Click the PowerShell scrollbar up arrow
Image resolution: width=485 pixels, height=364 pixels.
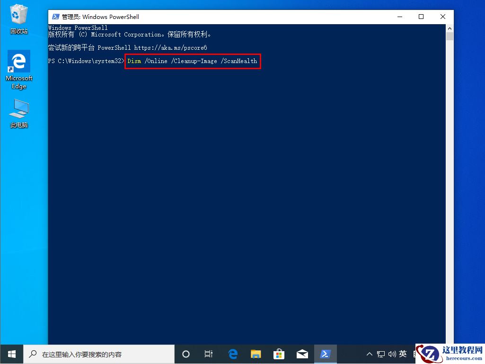point(450,27)
